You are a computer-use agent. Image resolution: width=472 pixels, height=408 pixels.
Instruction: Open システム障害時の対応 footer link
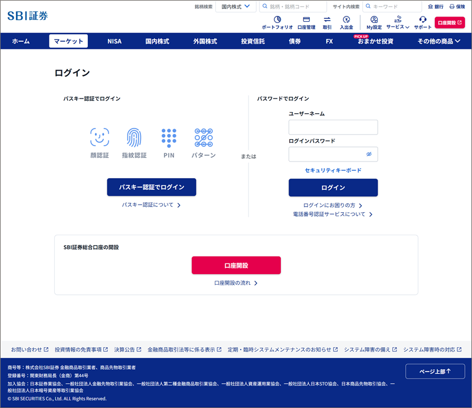(x=432, y=350)
